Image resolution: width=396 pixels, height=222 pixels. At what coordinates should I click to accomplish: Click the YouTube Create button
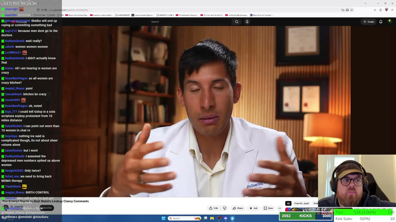pyautogui.click(x=369, y=22)
